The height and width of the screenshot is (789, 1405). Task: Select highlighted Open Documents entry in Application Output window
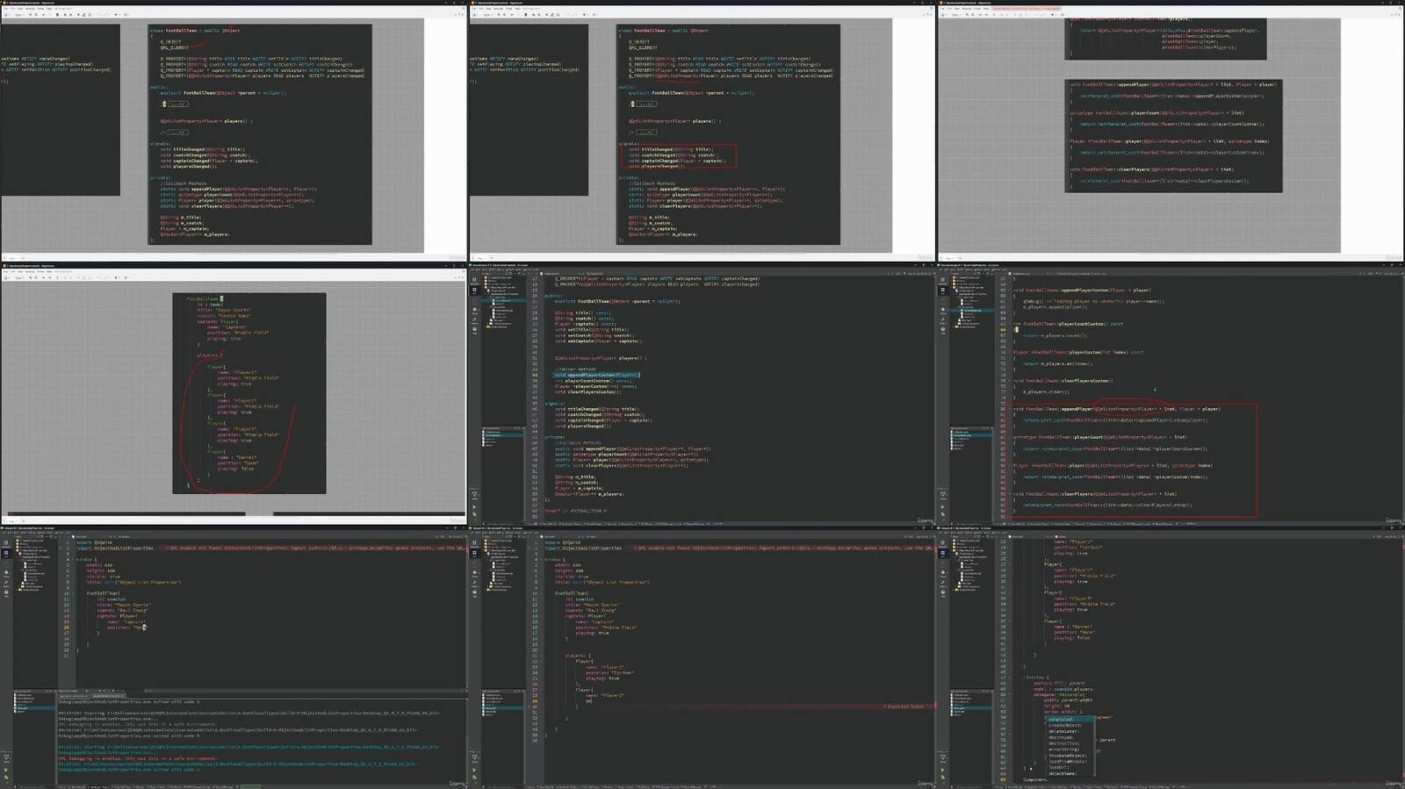[35, 708]
